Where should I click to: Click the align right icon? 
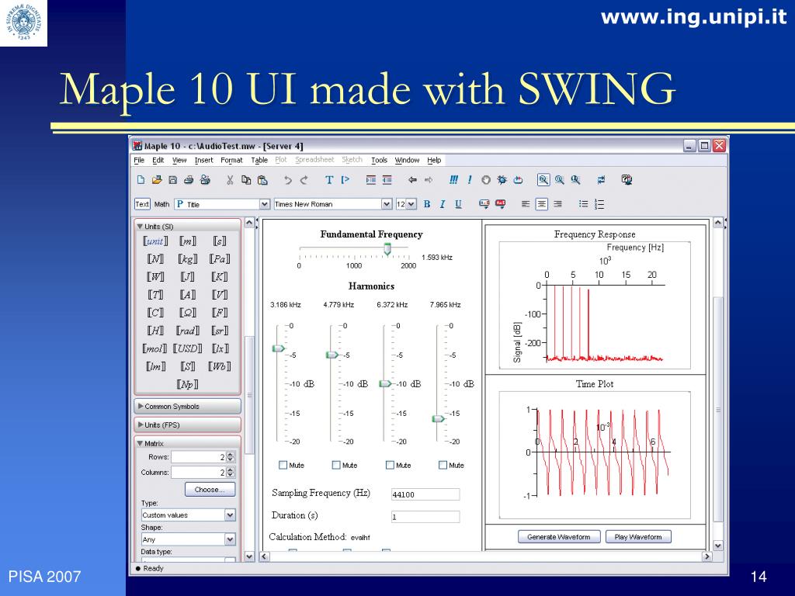point(557,204)
